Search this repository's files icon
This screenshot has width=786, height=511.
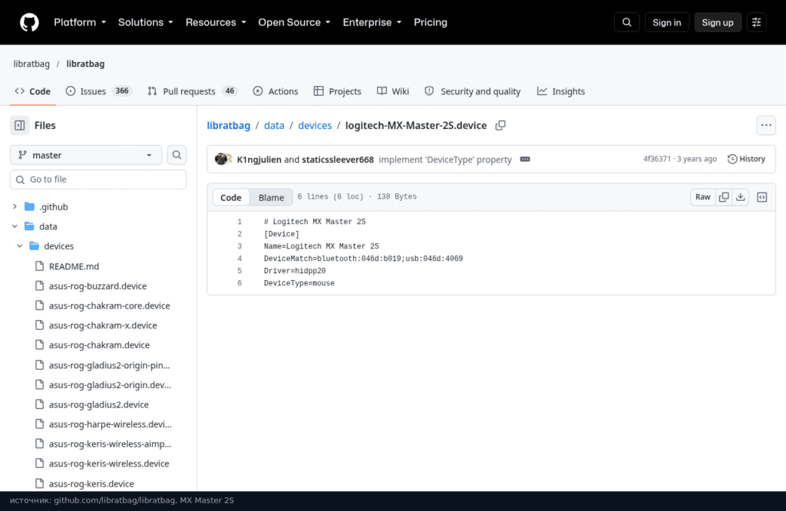(x=177, y=155)
